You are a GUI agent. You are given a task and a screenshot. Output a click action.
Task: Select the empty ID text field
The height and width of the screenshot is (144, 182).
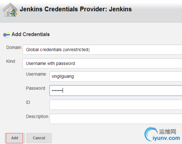(x=116, y=105)
